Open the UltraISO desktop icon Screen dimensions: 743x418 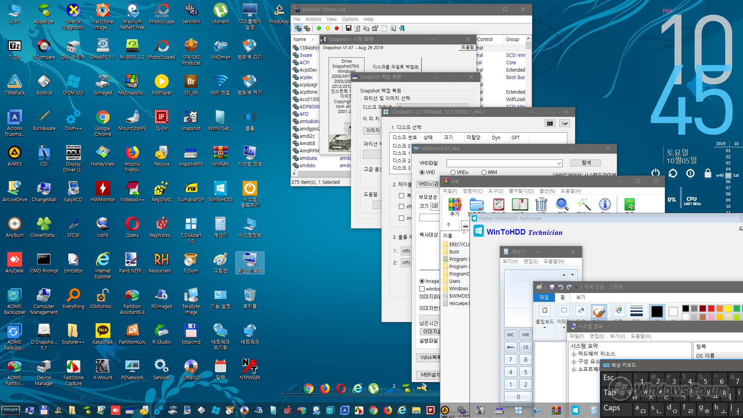pyautogui.click(x=191, y=370)
